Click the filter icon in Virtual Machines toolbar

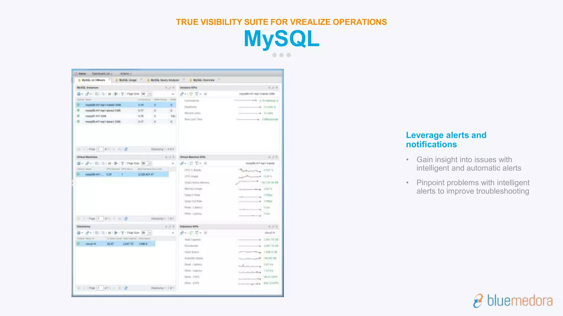123,163
